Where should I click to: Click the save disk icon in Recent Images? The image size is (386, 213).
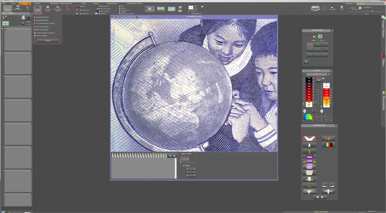tap(23, 23)
